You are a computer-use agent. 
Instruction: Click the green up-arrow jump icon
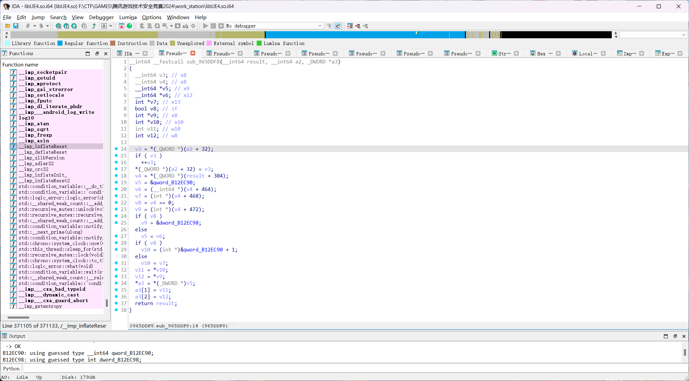pos(94,26)
